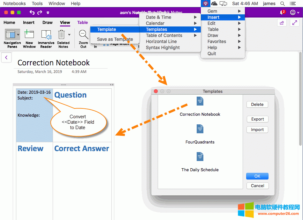Collapse the page with back chevron
Image resolution: width=303 pixels, height=220 pixels.
6,58
